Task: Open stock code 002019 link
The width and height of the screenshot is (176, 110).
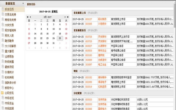Action: coord(89,87)
